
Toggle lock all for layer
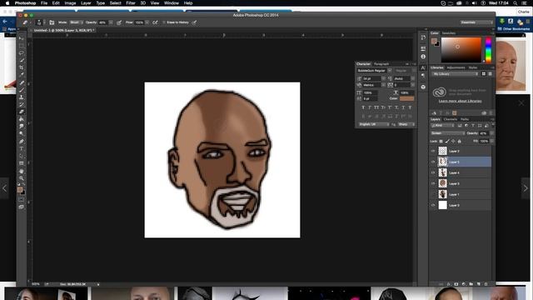(x=460, y=141)
